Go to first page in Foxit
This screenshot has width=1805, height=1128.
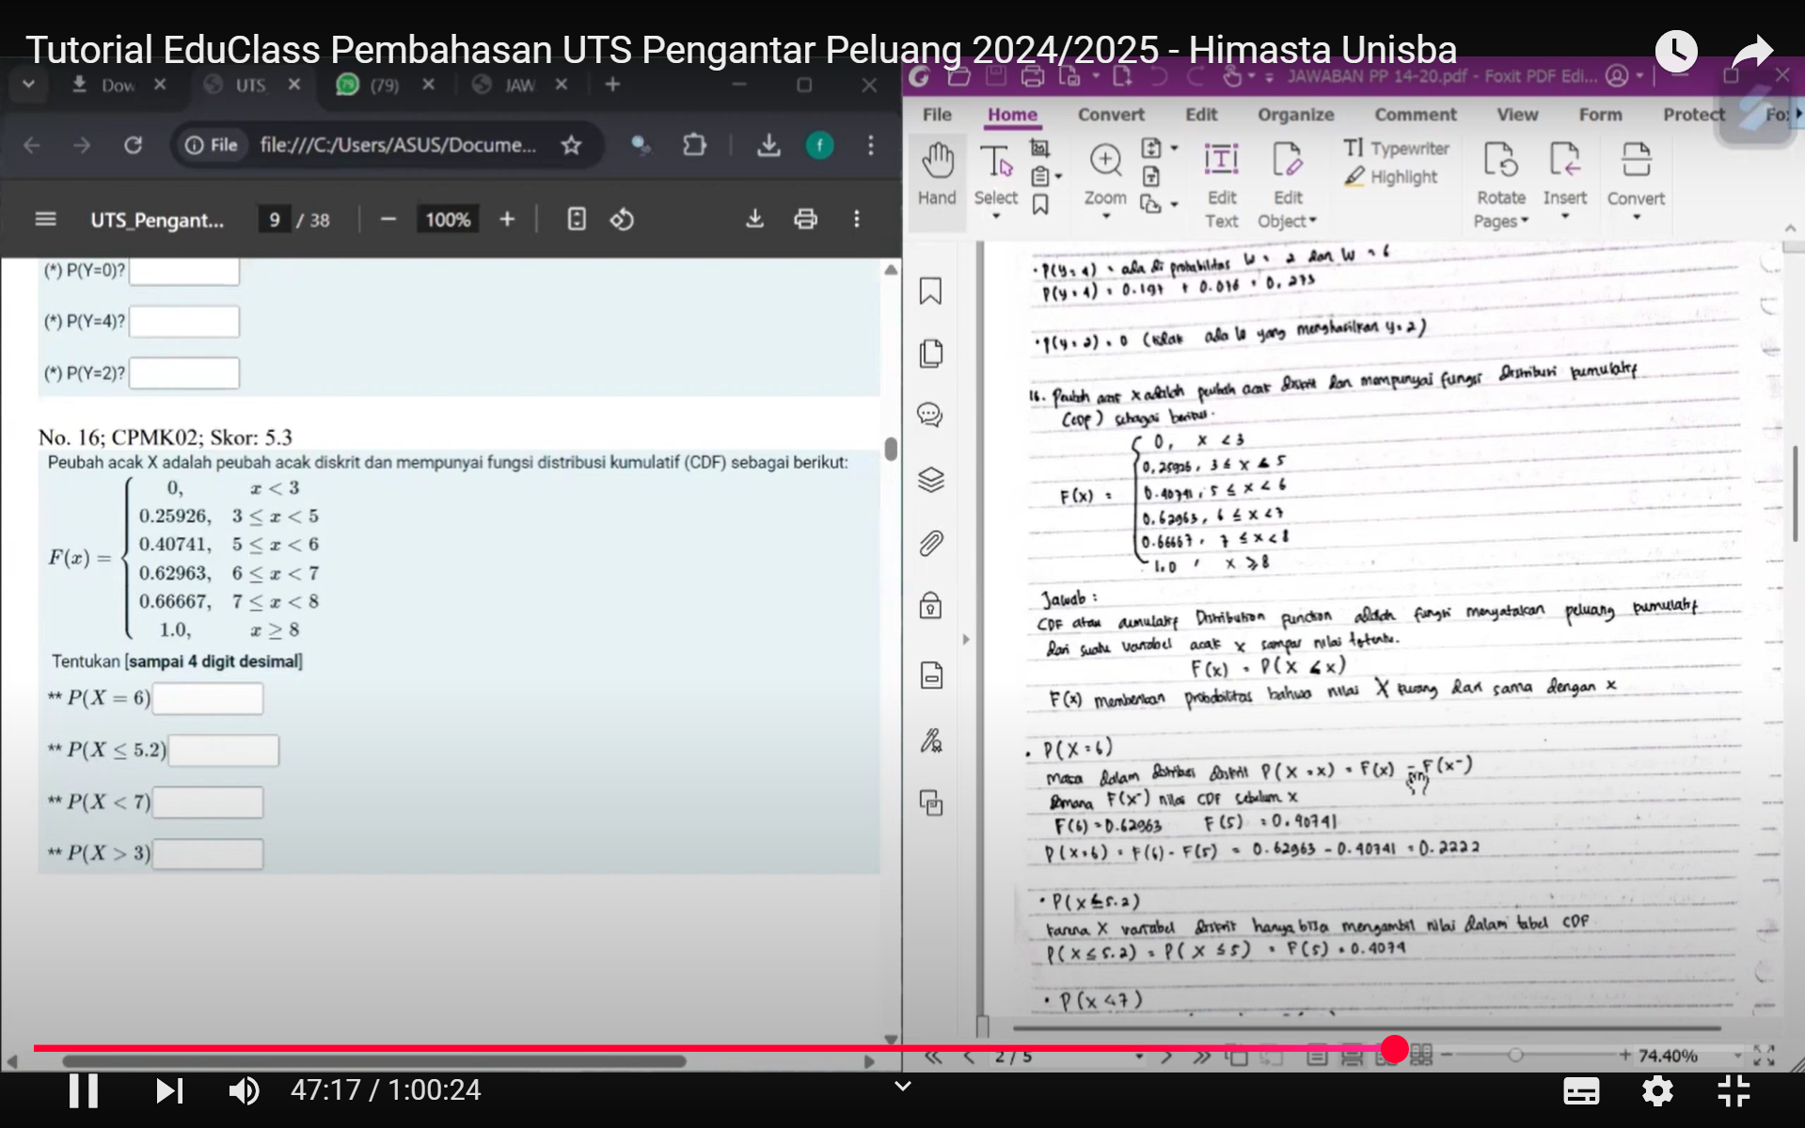coord(933,1057)
